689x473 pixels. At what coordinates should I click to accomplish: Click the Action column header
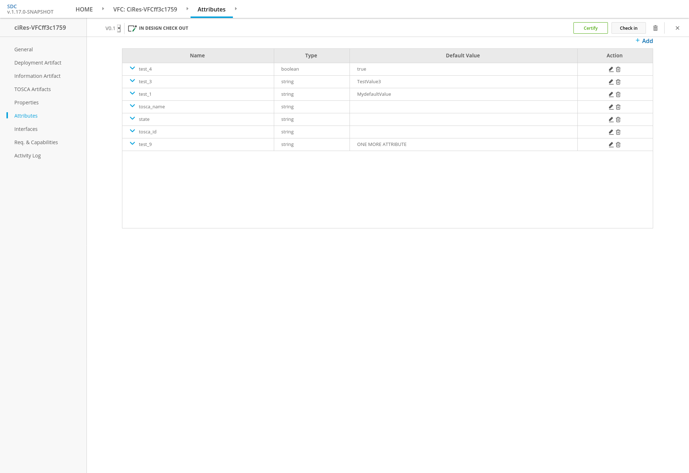click(615, 56)
